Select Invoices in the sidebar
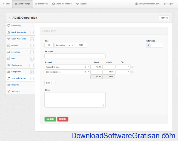This screenshot has width=178, height=141. click(16, 52)
